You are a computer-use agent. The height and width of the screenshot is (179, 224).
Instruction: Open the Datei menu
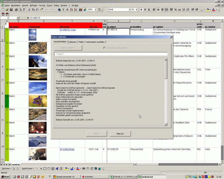(x=7, y=6)
